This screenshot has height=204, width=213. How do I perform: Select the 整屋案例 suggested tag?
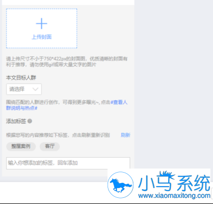21,146
